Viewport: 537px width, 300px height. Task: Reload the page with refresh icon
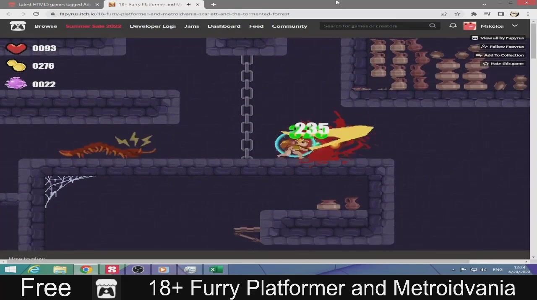pos(36,14)
